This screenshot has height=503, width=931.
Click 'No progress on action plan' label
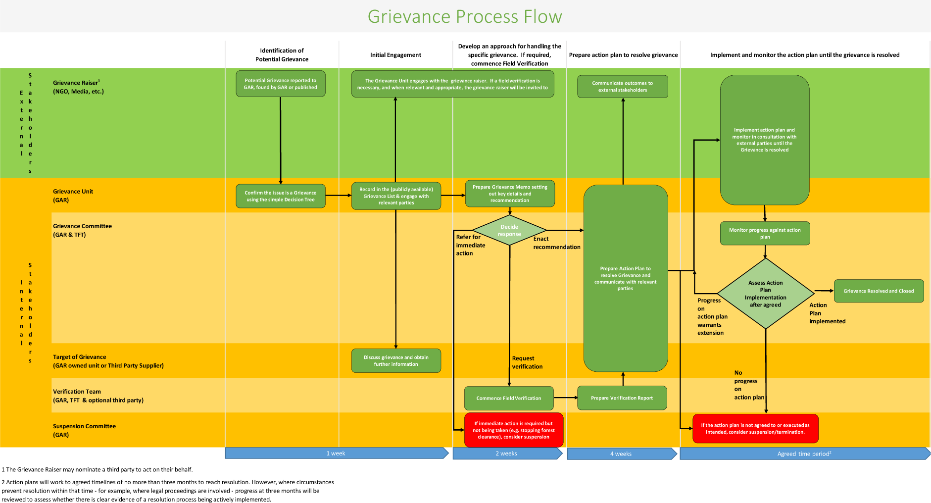point(749,385)
